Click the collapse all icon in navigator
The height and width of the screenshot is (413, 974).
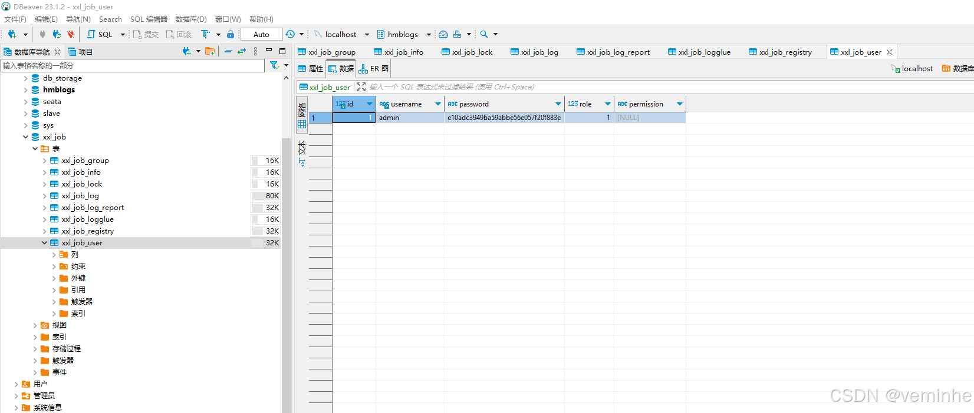(x=228, y=51)
